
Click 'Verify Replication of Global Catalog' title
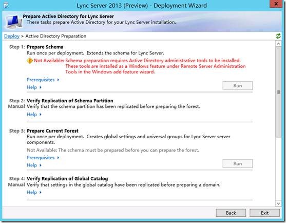[67, 179]
